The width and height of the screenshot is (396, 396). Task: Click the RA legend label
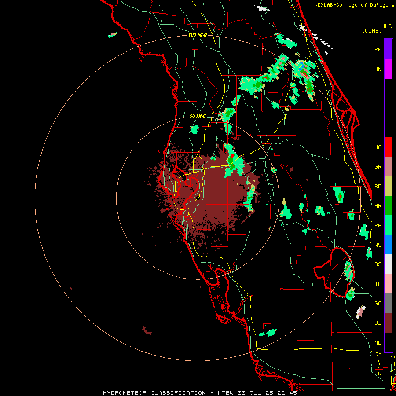coord(378,225)
